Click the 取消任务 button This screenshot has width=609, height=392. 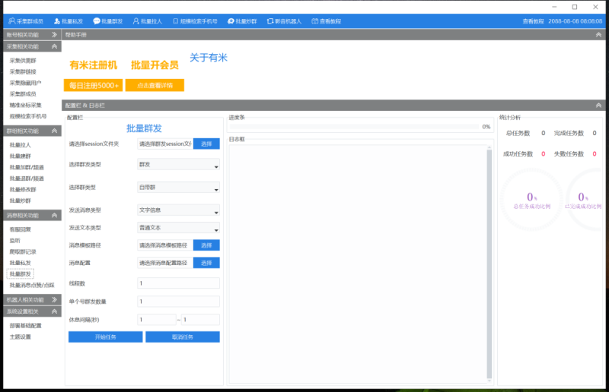tap(183, 337)
